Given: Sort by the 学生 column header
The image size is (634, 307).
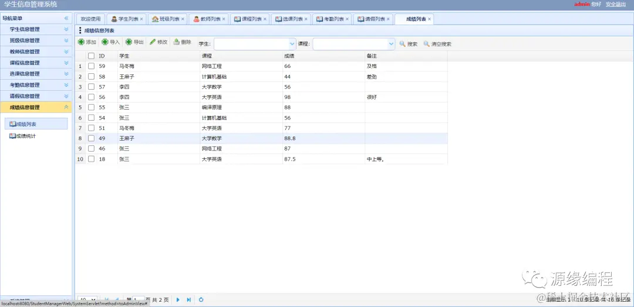Looking at the screenshot, I should pos(158,56).
